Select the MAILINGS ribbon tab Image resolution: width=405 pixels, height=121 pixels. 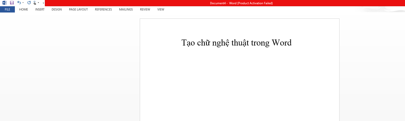(126, 9)
